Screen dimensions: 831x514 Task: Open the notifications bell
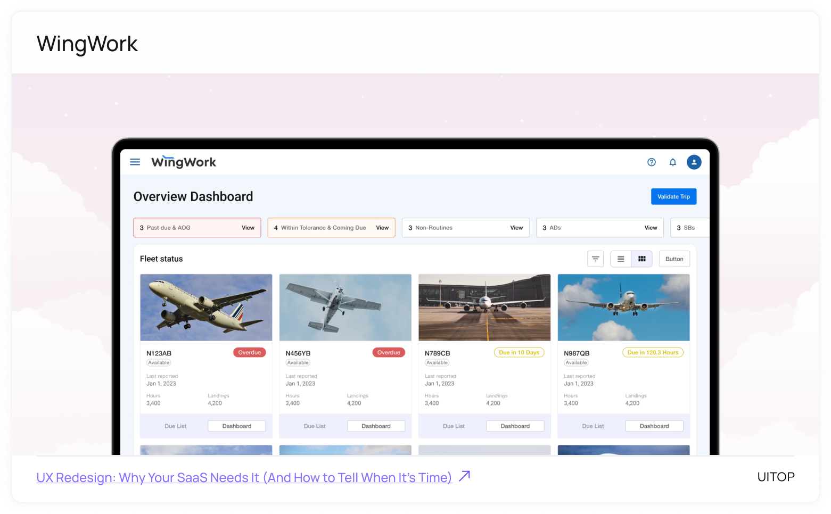(x=673, y=162)
